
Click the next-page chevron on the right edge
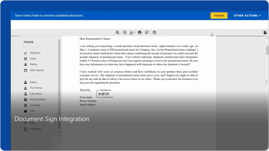coord(266,82)
